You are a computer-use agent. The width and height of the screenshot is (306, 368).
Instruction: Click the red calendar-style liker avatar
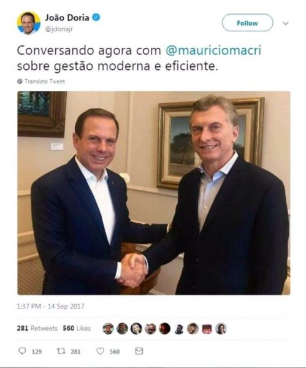pyautogui.click(x=207, y=329)
